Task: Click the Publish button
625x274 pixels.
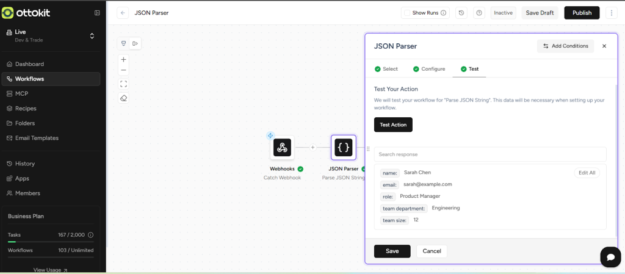Action: [x=582, y=13]
